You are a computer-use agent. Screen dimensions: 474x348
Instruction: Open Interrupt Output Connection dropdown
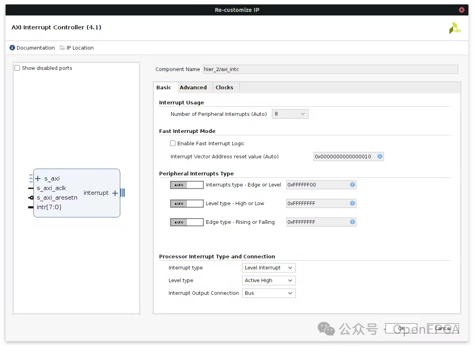pos(269,293)
